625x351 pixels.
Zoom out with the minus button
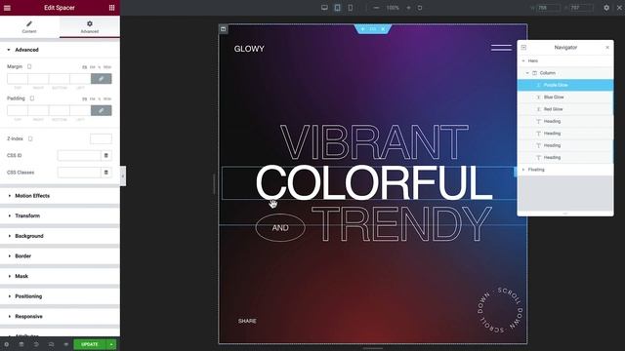376,8
